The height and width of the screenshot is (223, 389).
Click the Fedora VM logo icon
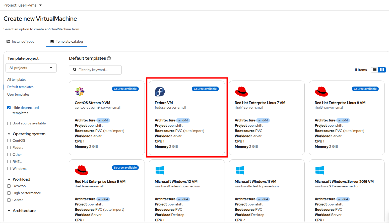160,92
